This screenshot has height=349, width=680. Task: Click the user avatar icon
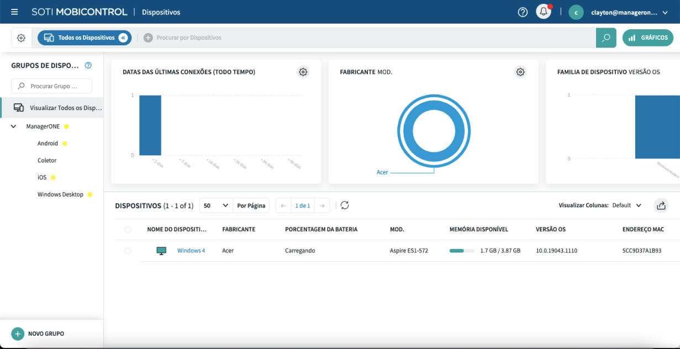576,12
